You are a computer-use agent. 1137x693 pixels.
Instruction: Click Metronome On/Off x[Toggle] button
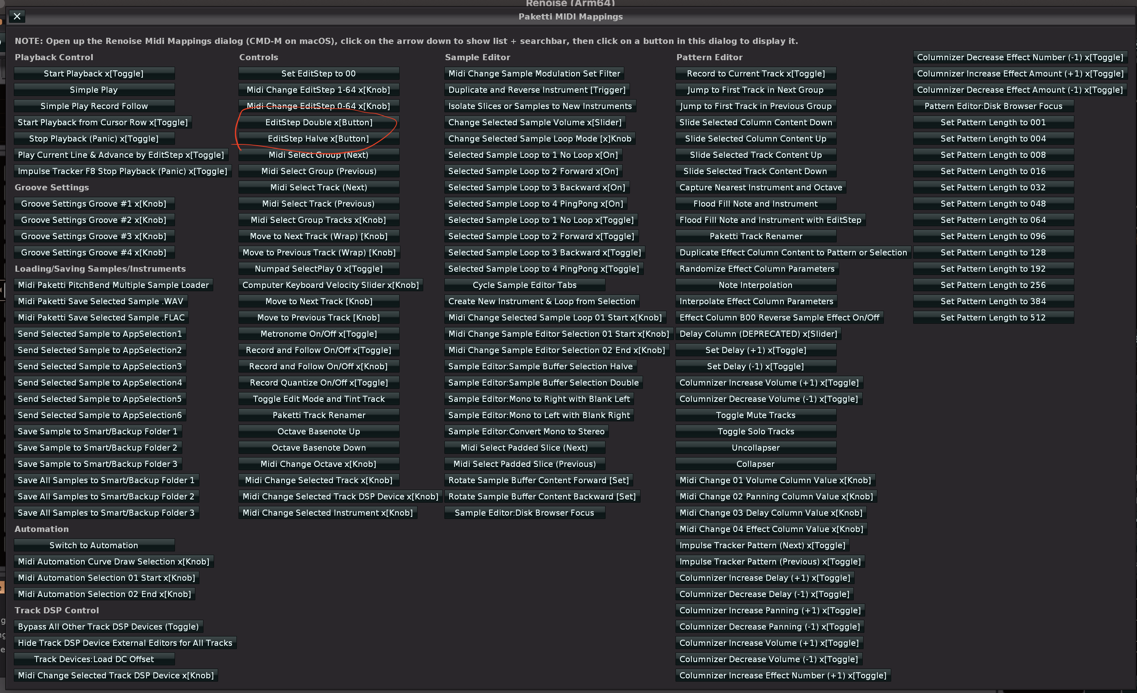tap(318, 334)
